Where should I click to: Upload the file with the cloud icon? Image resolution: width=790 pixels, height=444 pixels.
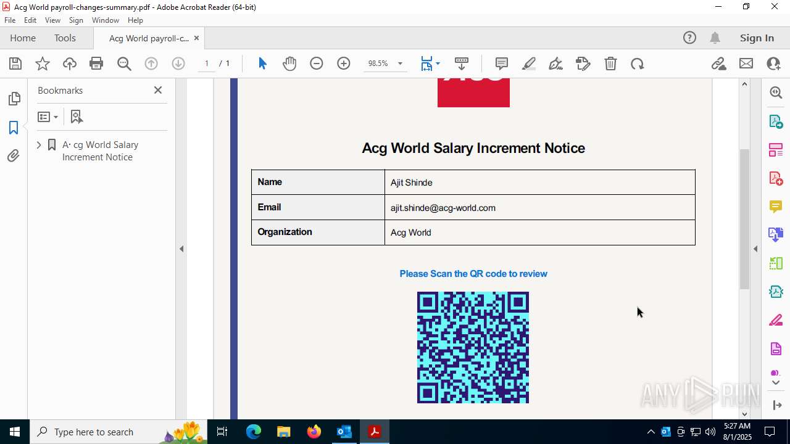pos(70,64)
